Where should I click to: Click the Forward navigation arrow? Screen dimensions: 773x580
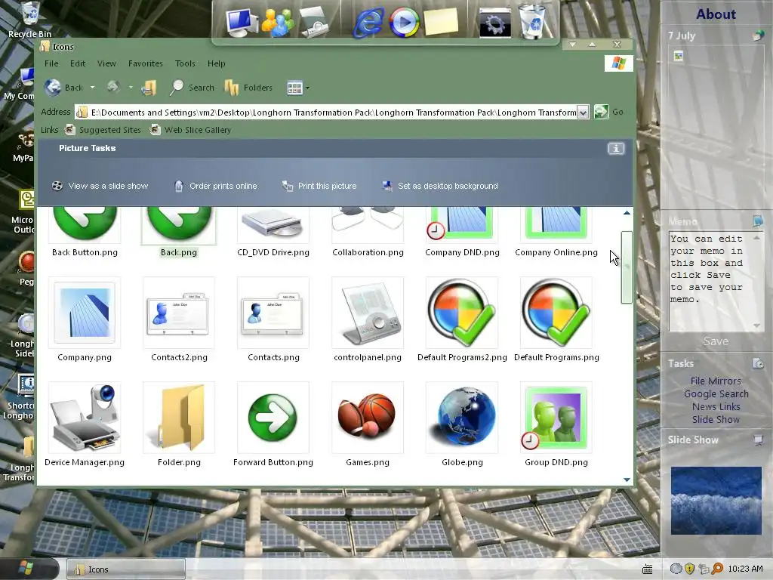(113, 88)
